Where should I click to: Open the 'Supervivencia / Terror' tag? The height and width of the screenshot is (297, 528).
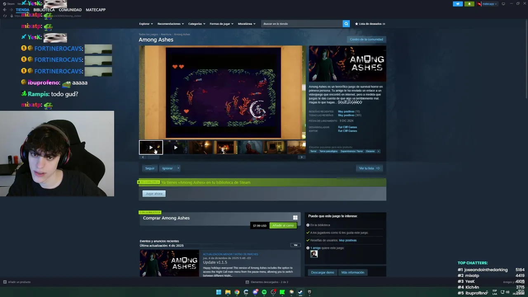coord(352,151)
